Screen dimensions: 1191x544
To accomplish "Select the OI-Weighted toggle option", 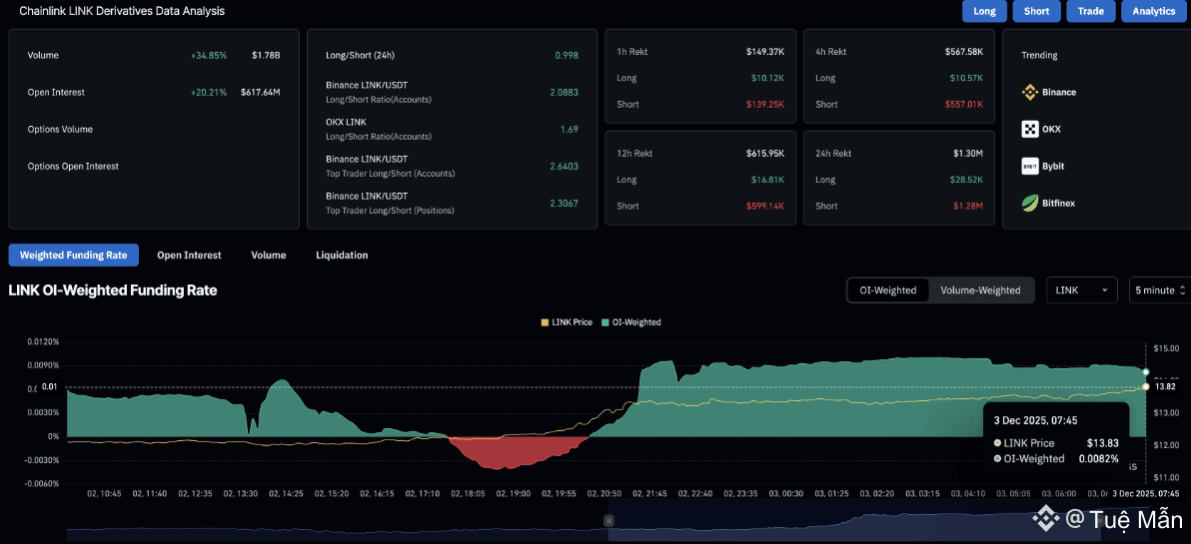I will [887, 290].
